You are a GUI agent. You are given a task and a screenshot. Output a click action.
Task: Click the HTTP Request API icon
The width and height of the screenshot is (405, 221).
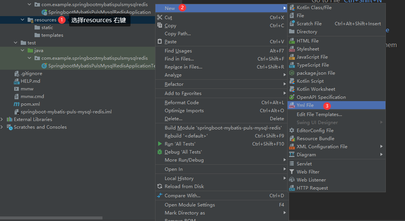coord(292,188)
